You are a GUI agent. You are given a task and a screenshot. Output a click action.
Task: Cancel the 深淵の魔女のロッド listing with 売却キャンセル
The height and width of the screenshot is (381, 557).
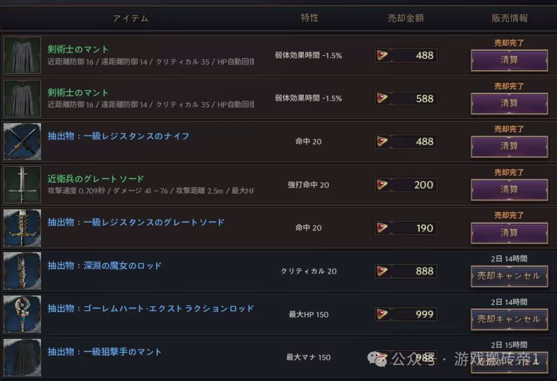[509, 276]
